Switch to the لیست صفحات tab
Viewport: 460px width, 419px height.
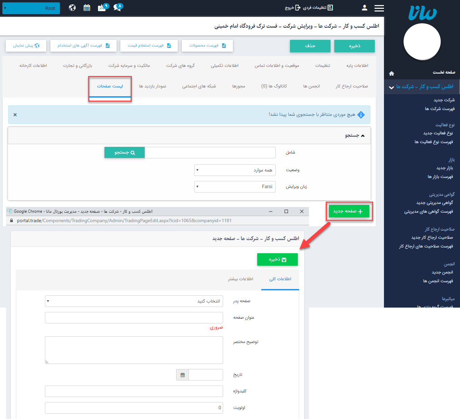pos(110,86)
